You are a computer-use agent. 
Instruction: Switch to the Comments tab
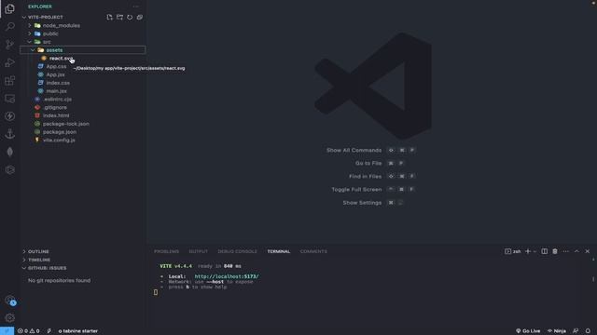click(313, 251)
